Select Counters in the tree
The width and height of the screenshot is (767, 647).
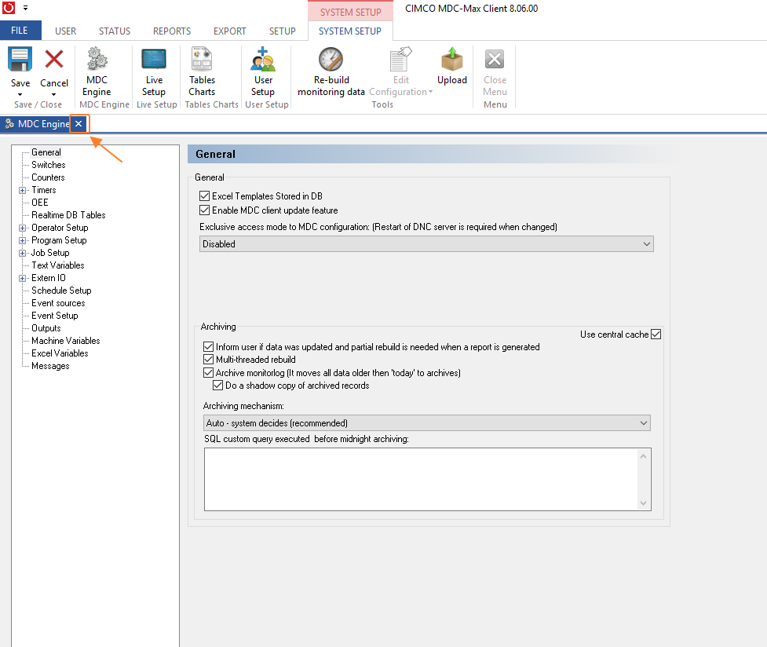(x=48, y=177)
